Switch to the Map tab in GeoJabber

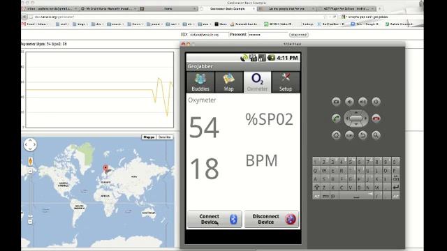228,82
